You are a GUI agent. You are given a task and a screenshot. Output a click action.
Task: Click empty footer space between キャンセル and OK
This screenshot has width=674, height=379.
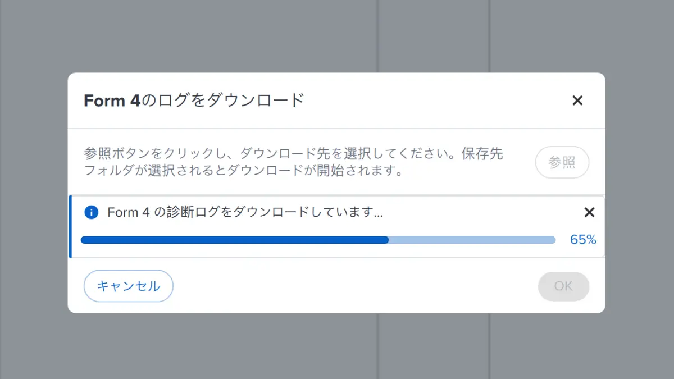354,286
